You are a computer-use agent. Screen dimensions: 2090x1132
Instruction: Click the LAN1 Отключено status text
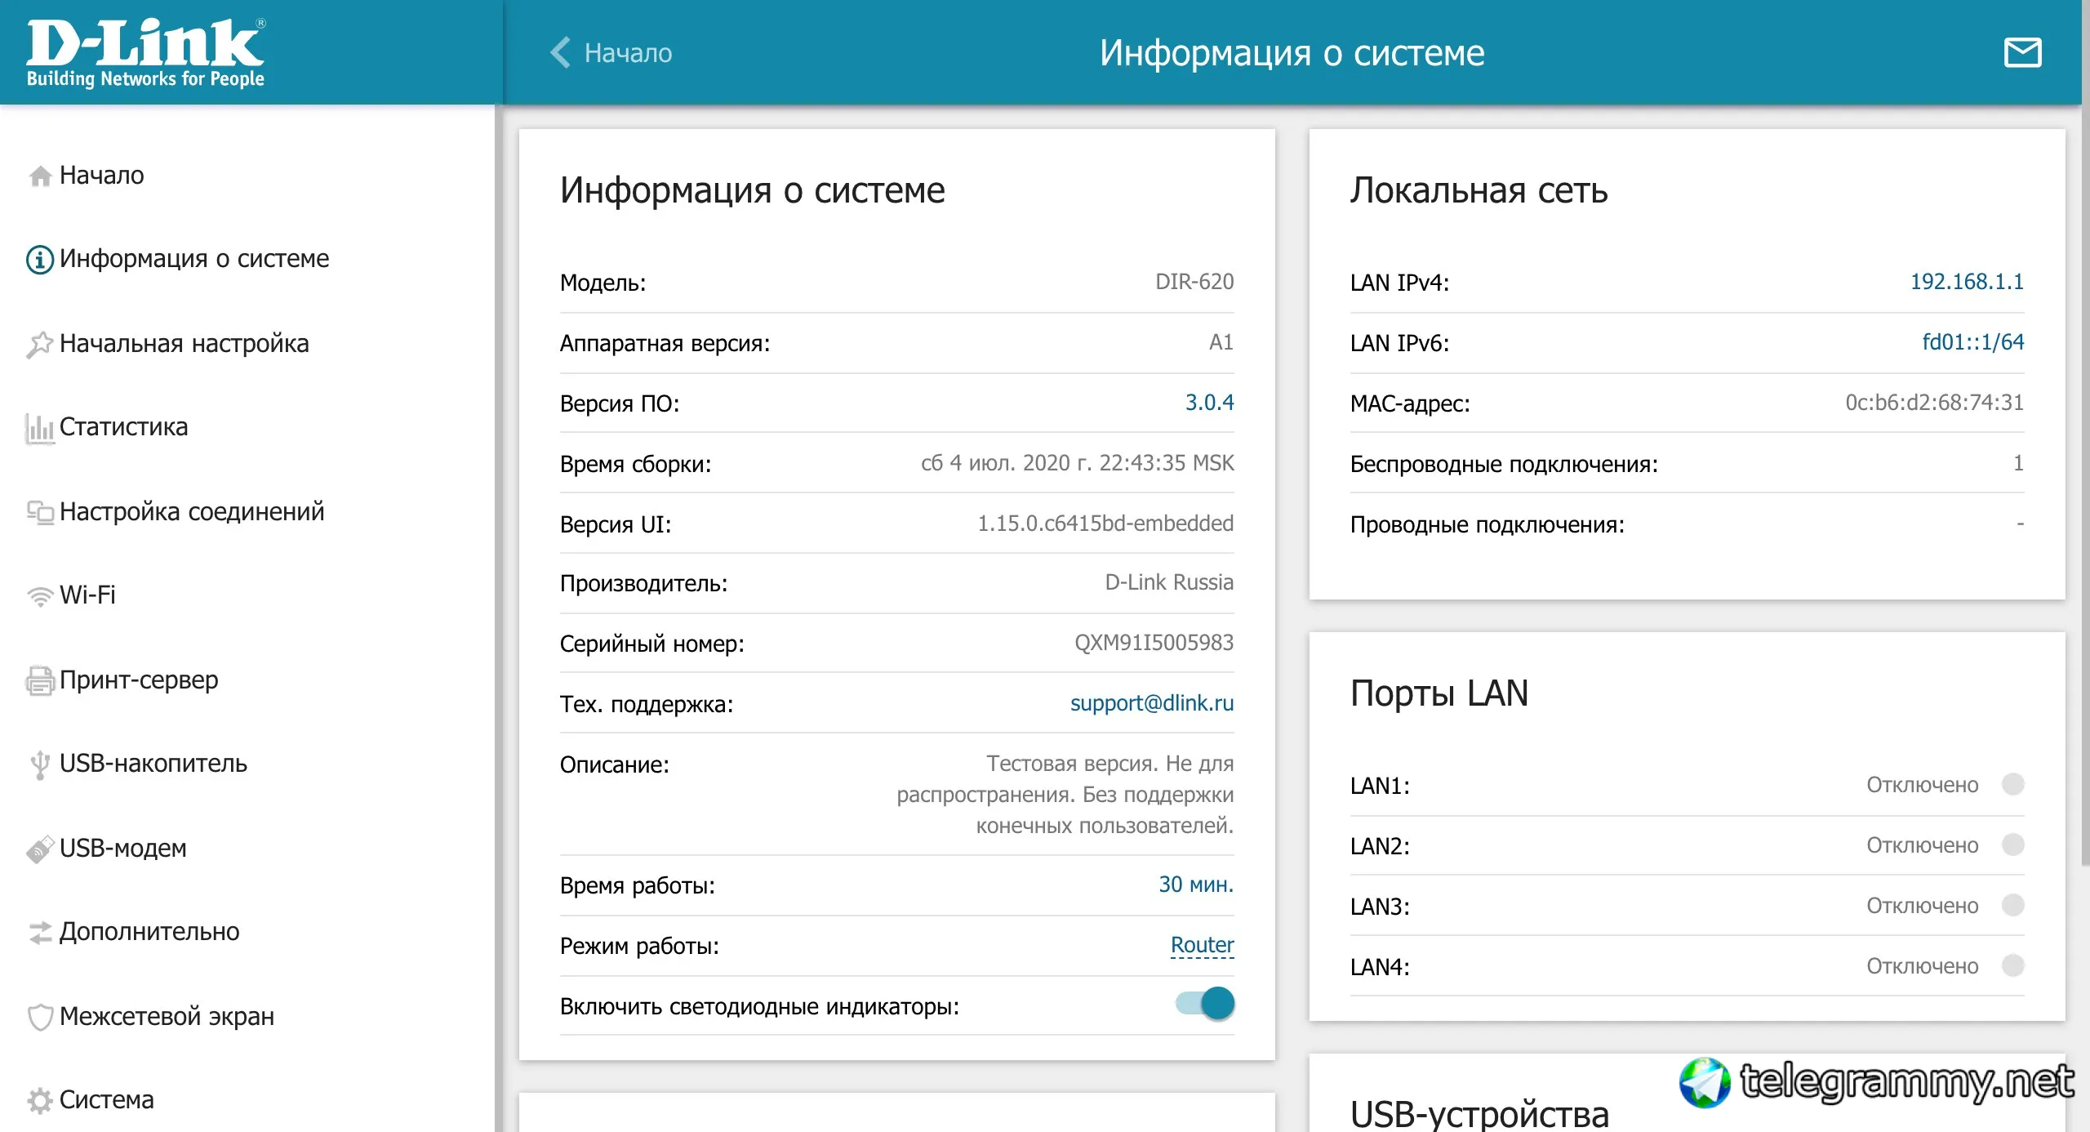1922,785
